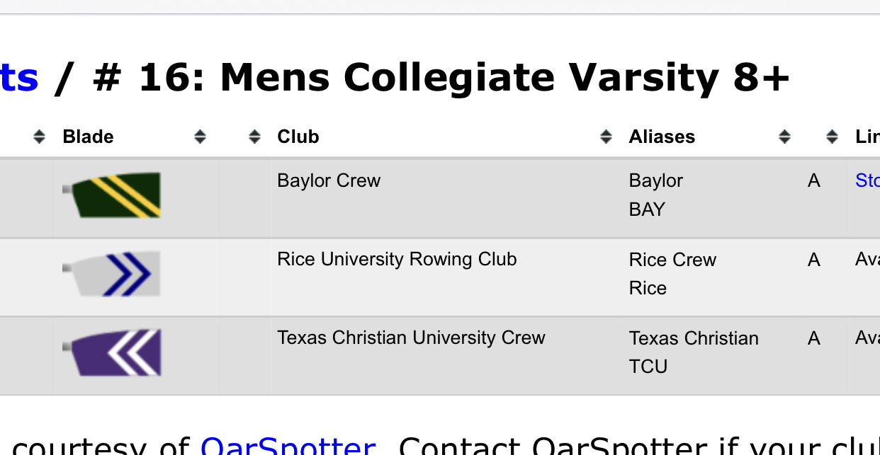Click the TCU purple blade icon
This screenshot has height=455, width=880.
tap(112, 352)
